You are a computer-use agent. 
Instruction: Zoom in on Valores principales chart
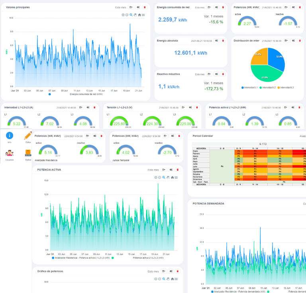point(123,15)
